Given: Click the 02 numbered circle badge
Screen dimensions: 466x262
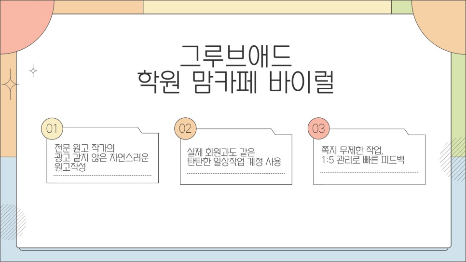Looking at the screenshot, I should (x=185, y=128).
